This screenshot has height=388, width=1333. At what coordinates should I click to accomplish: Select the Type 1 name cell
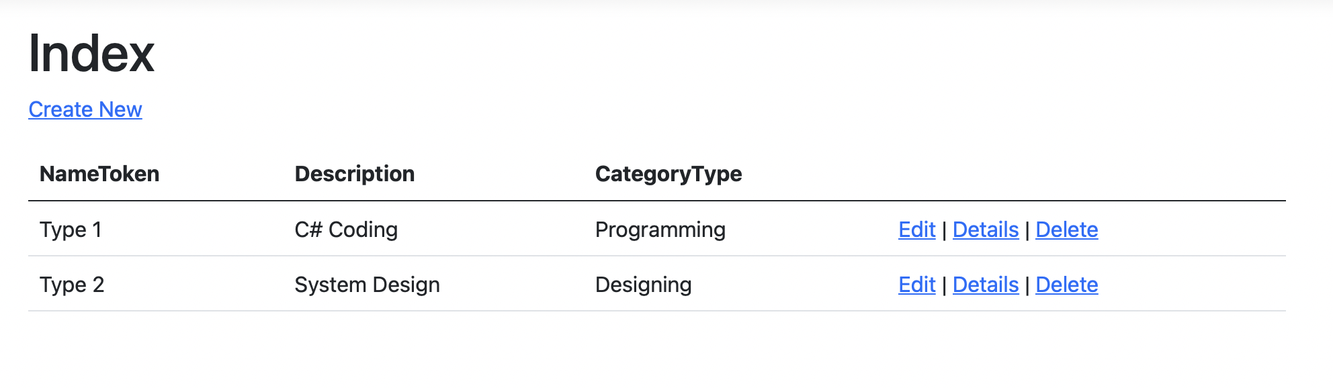pyautogui.click(x=71, y=230)
